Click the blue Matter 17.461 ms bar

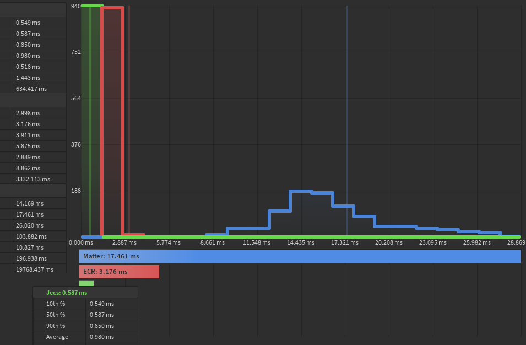(x=300, y=256)
